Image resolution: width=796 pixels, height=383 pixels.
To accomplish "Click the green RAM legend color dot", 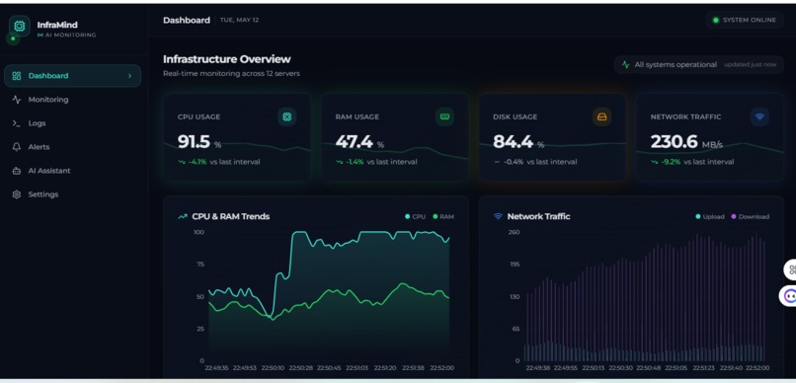I will (436, 216).
